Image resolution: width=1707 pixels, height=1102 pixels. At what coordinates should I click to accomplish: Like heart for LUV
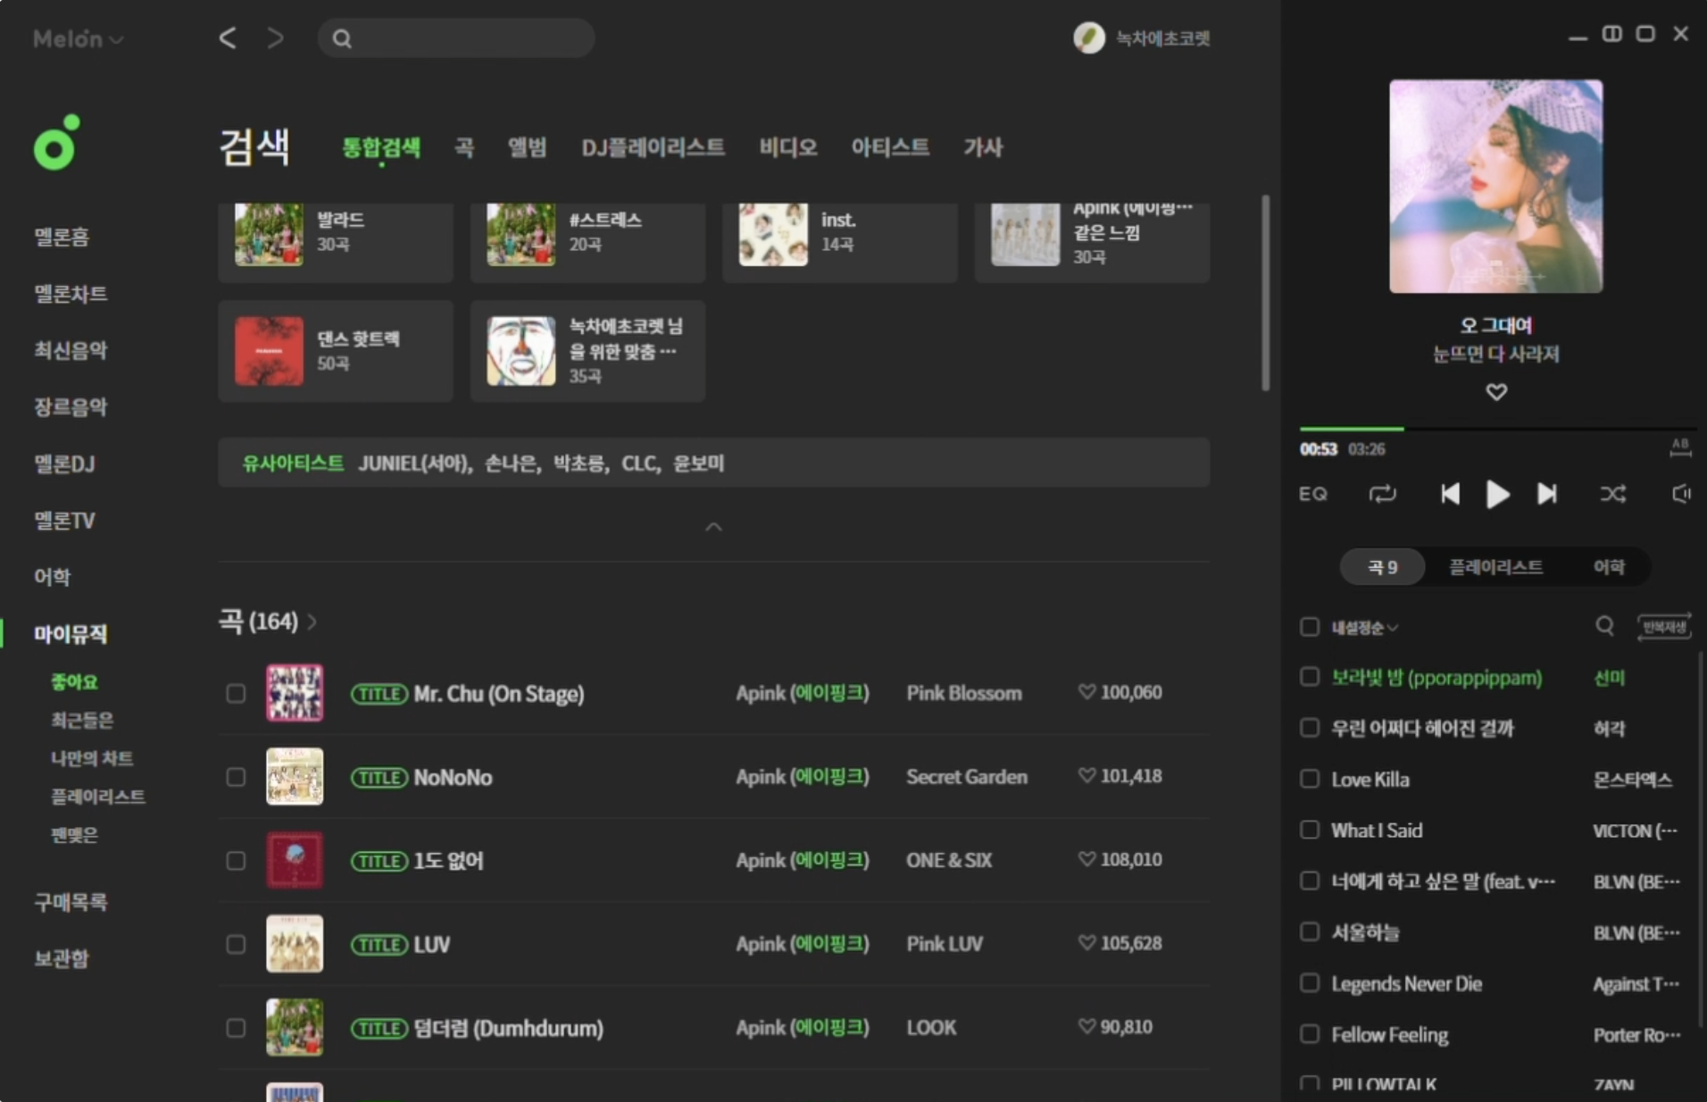[1087, 943]
